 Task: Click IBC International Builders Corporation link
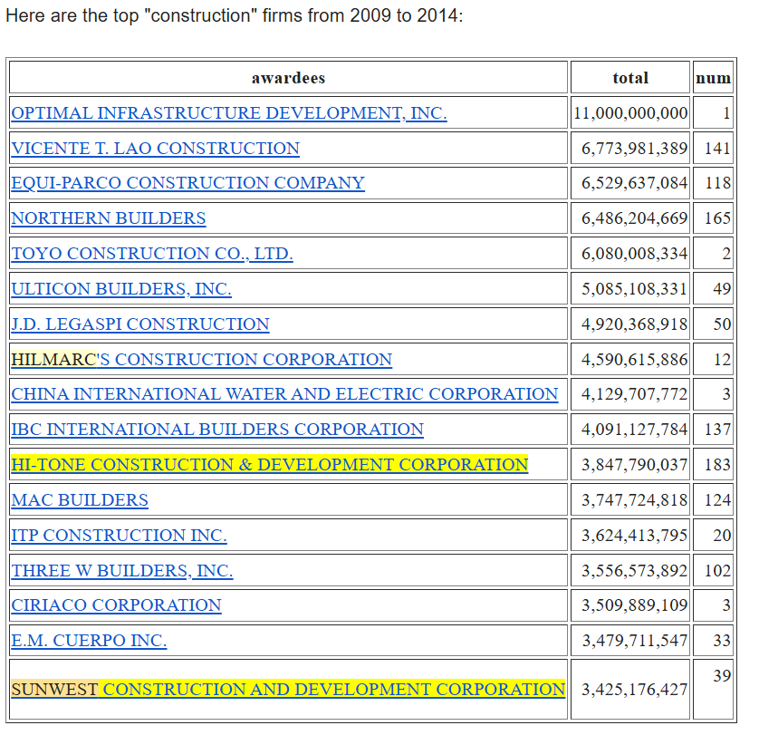tap(217, 430)
